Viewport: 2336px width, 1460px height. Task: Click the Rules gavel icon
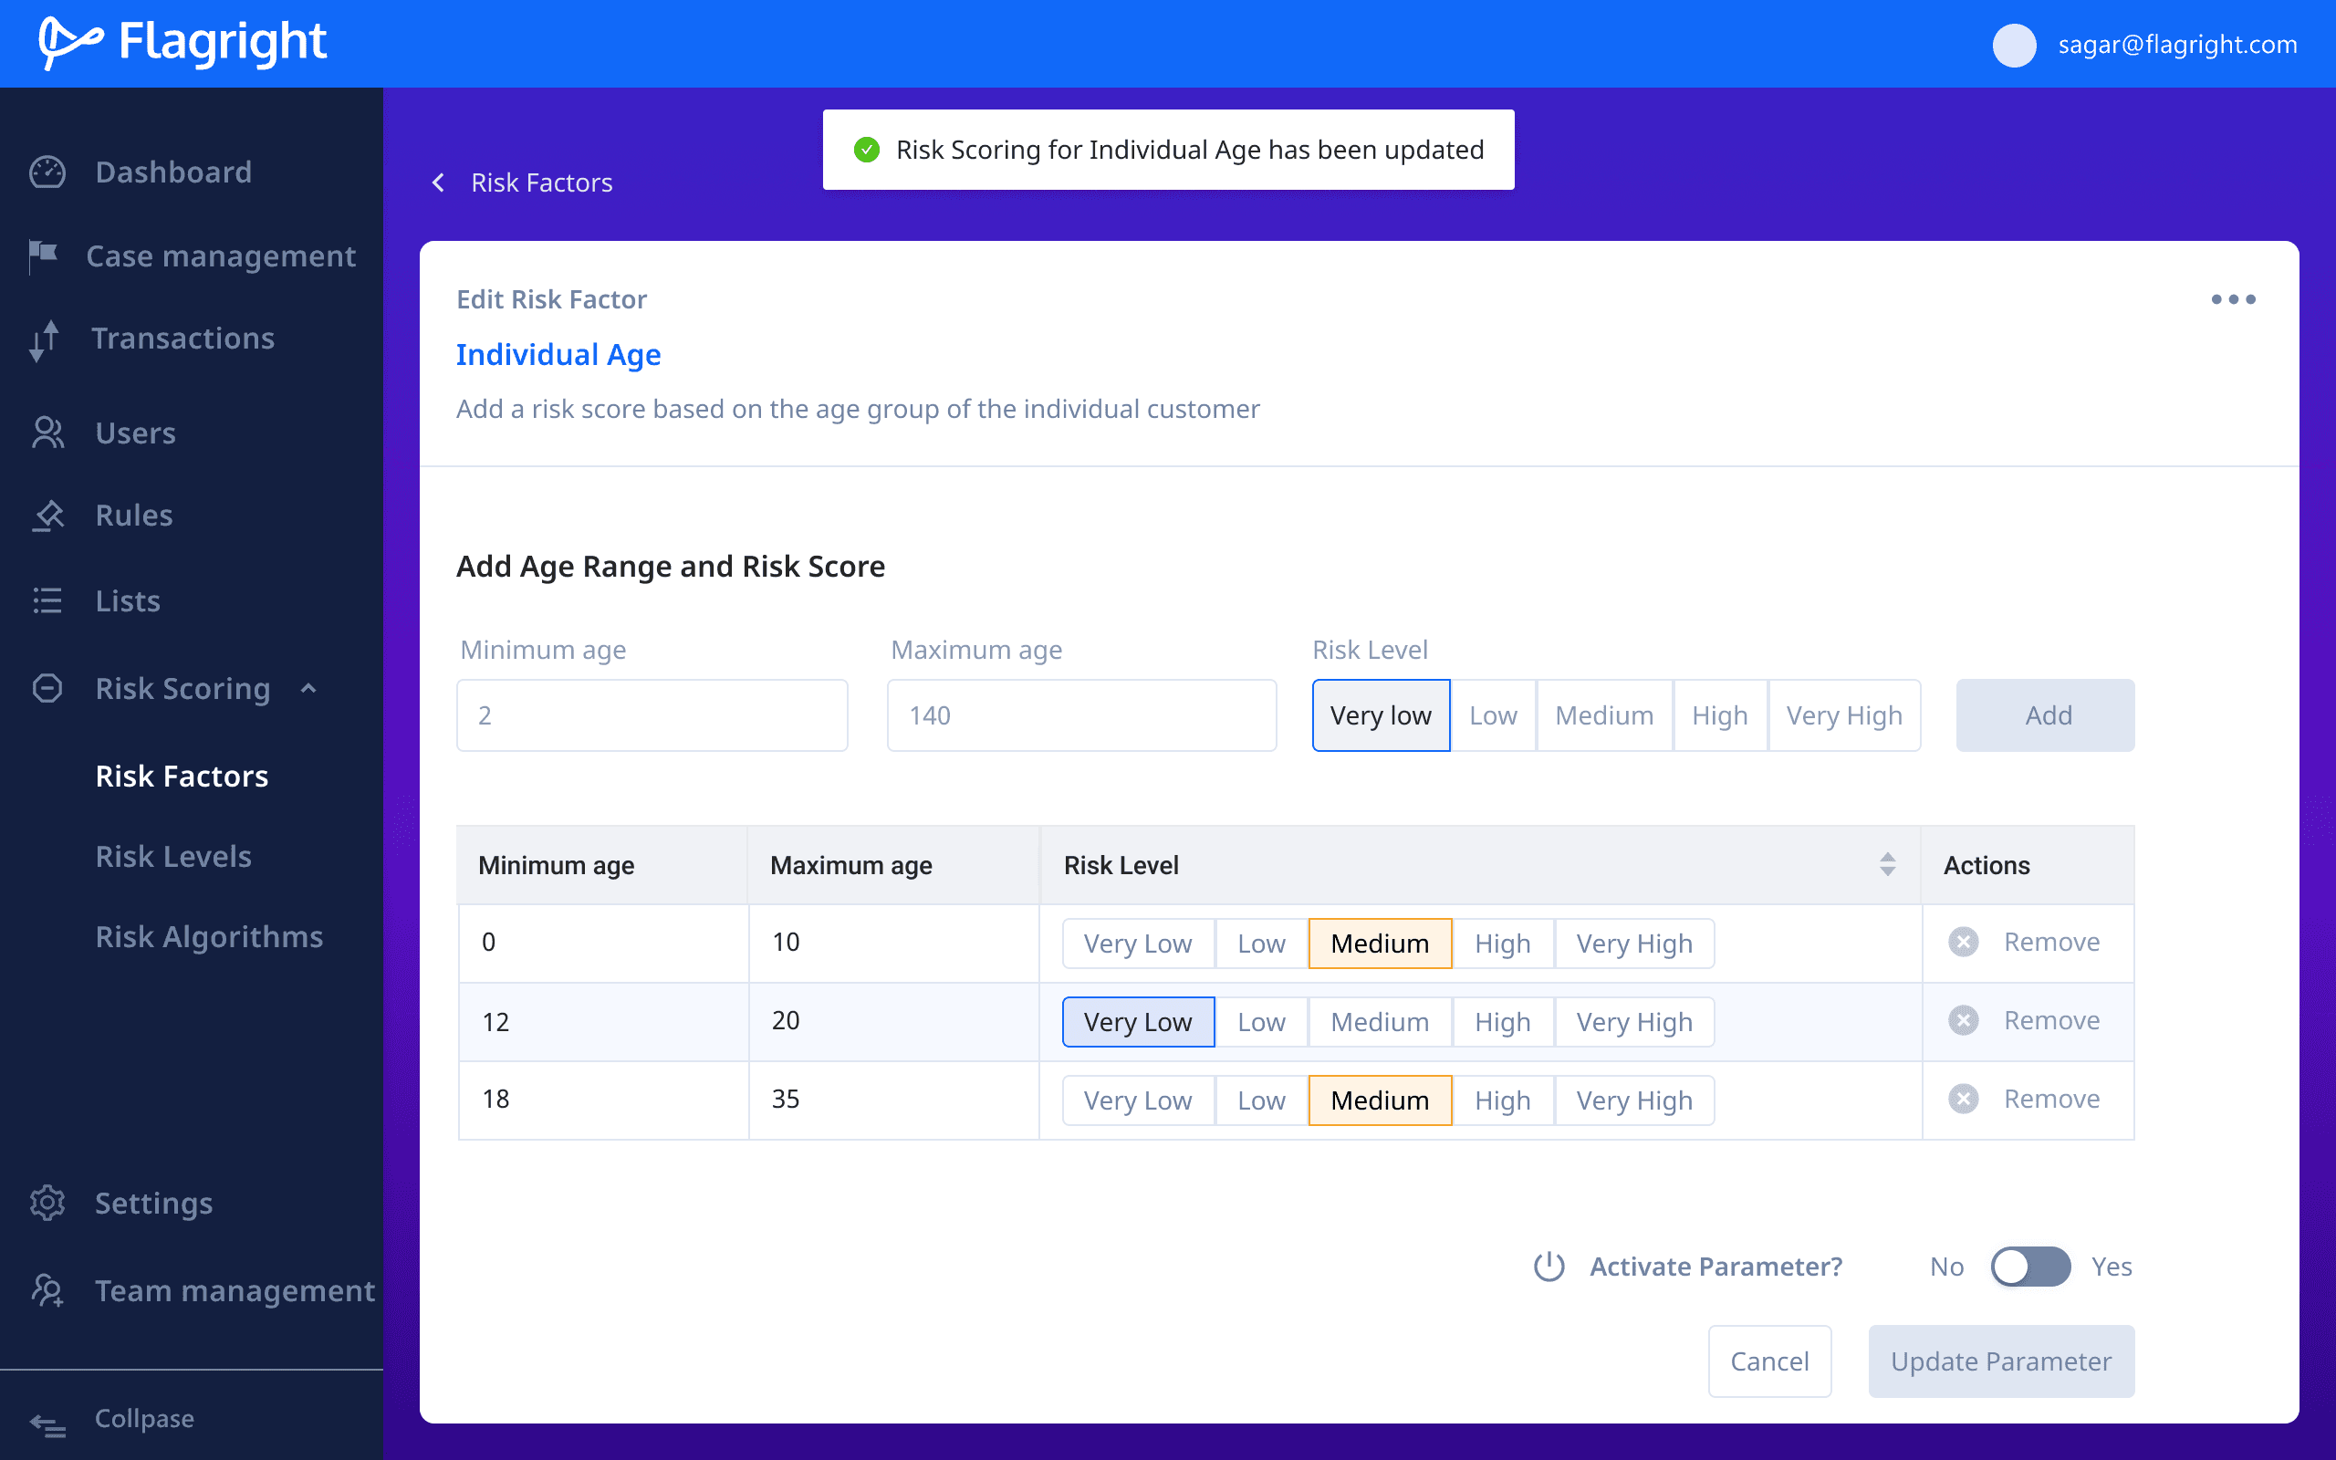(47, 516)
